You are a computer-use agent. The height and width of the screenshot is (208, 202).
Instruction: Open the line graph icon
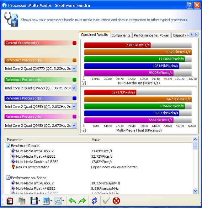(x=58, y=201)
